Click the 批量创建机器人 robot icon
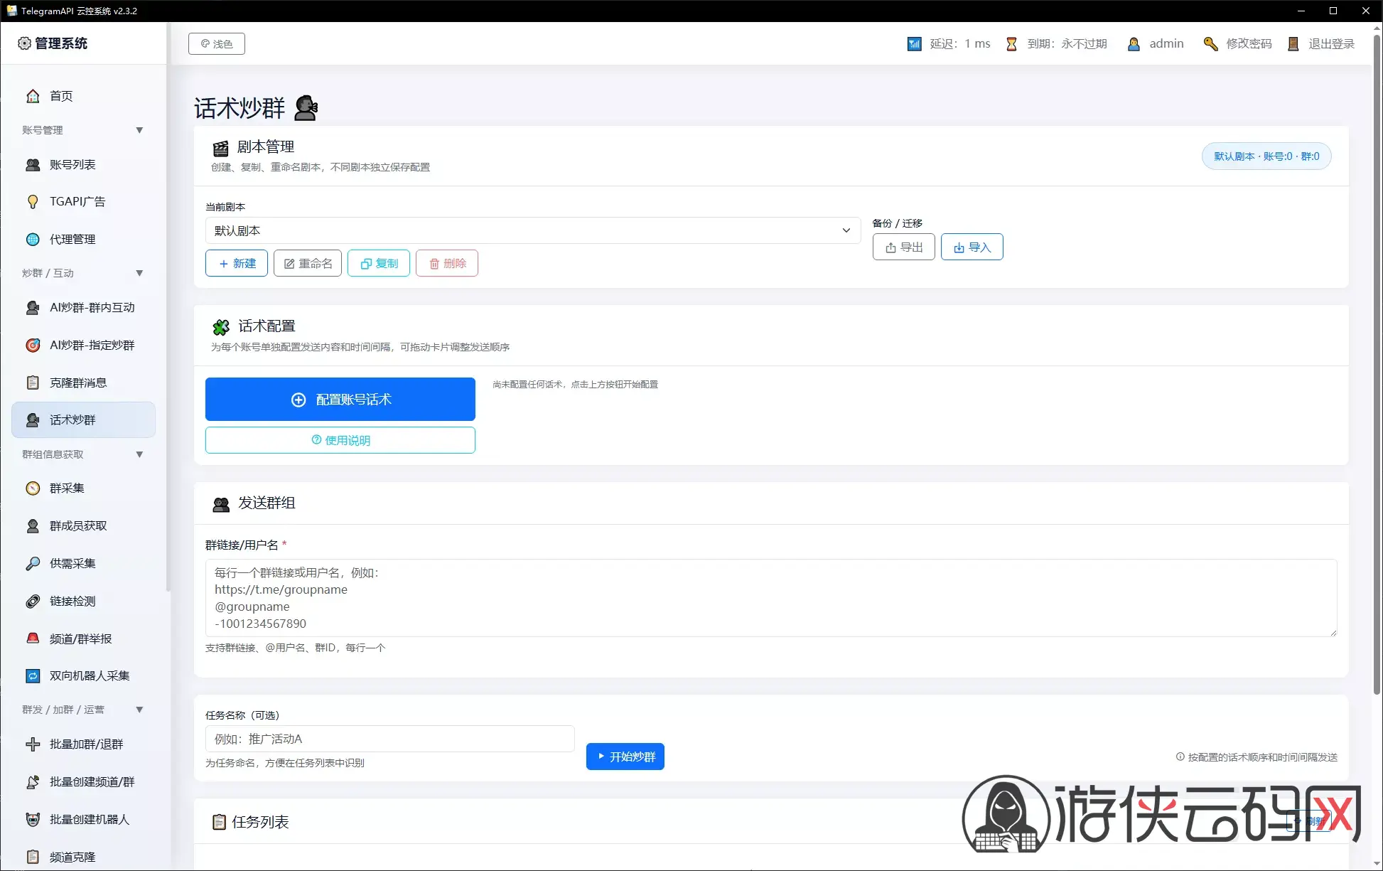Image resolution: width=1383 pixels, height=871 pixels. [33, 820]
